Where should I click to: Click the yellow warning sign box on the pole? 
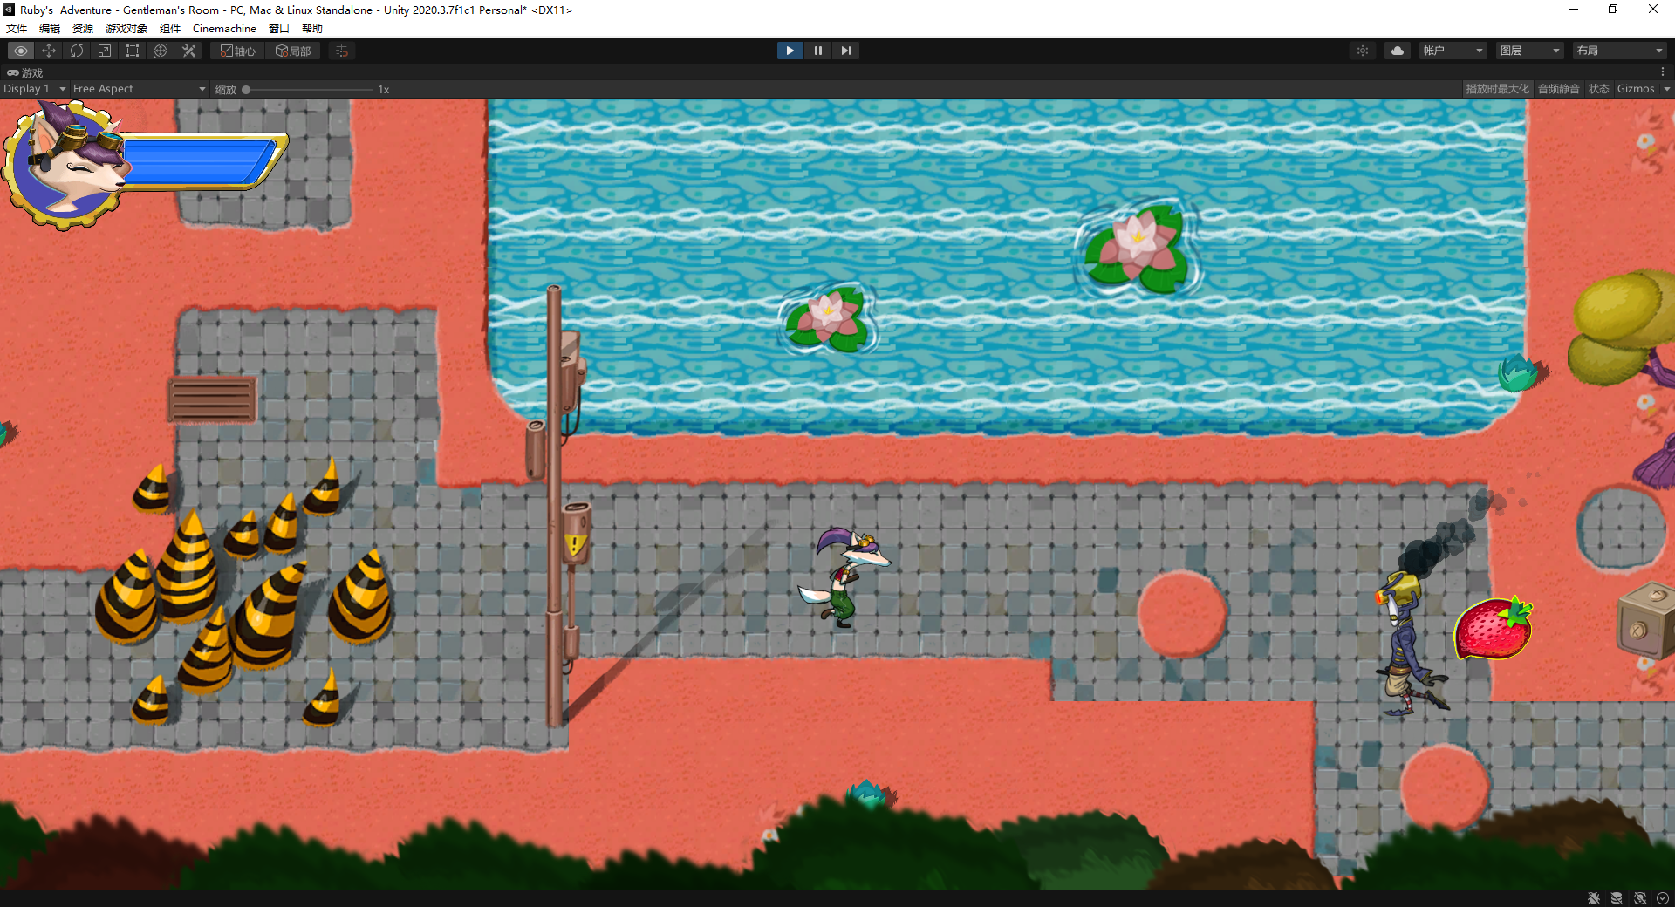point(575,533)
